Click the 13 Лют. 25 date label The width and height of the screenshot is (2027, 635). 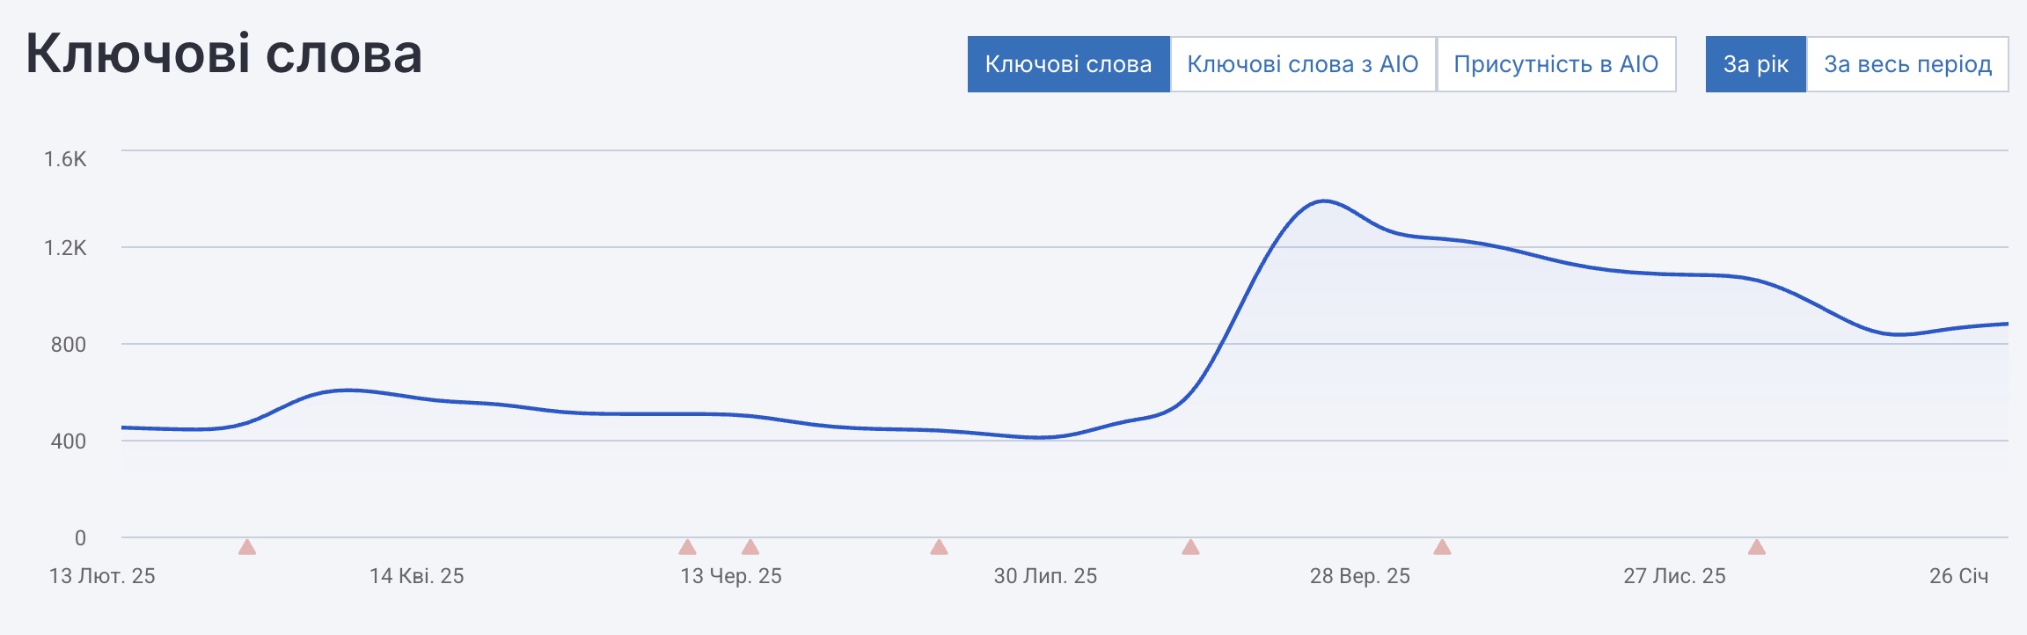[102, 576]
